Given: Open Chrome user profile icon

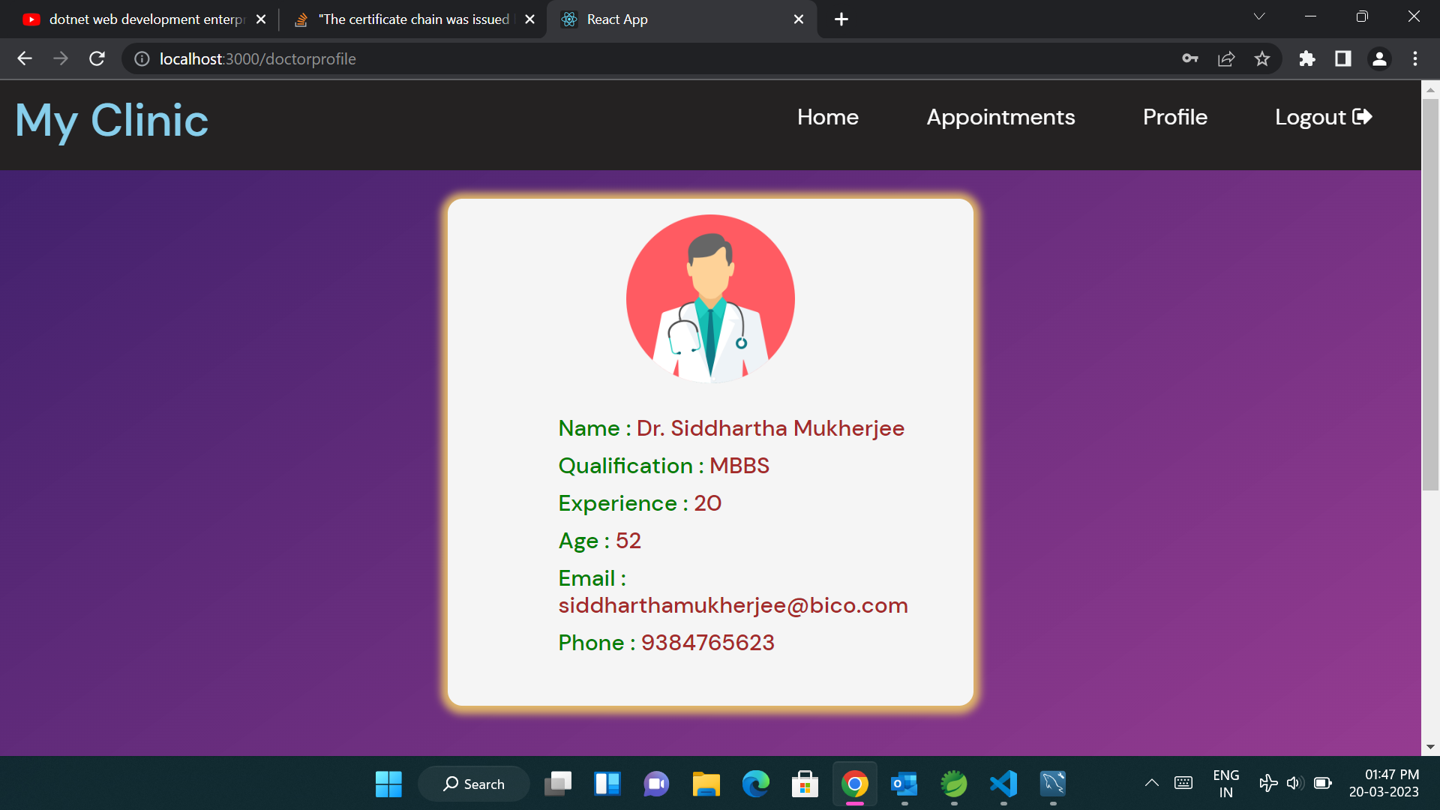Looking at the screenshot, I should click(1379, 58).
